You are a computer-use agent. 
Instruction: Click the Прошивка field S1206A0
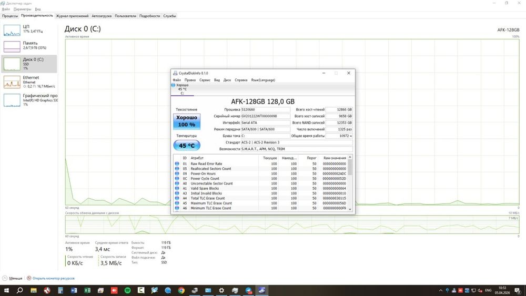[x=265, y=109]
